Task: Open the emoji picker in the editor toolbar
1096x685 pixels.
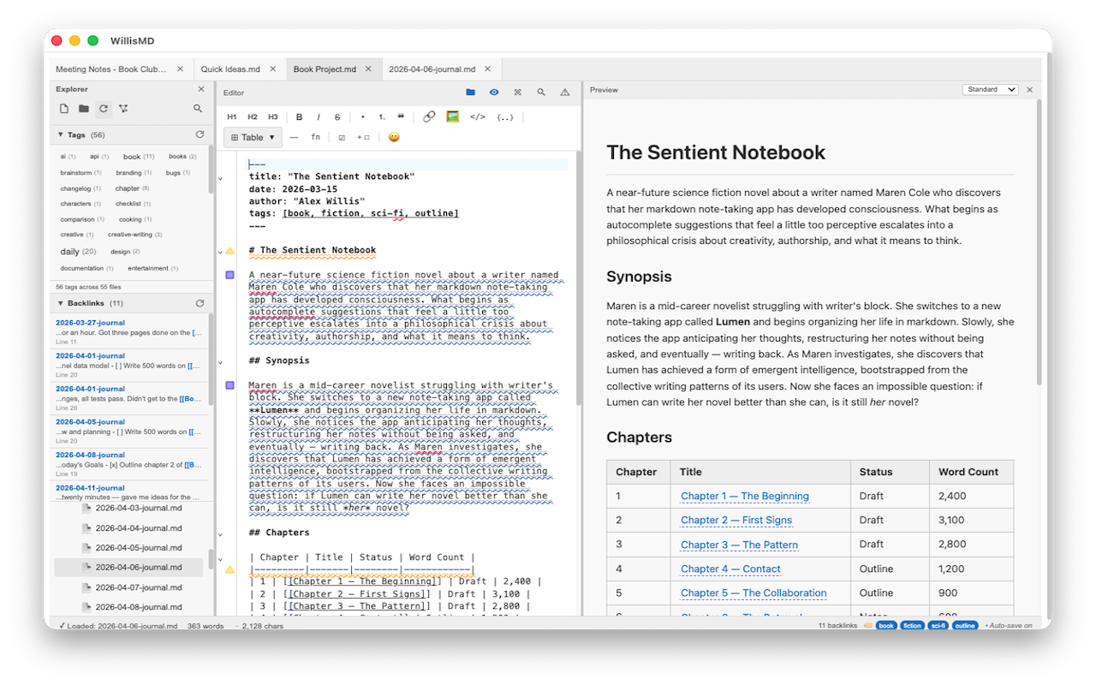Action: click(x=393, y=137)
